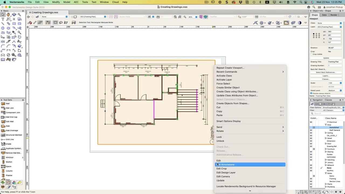Toggle visibility of Staff General class
This screenshot has height=194, width=345.
(x=311, y=130)
